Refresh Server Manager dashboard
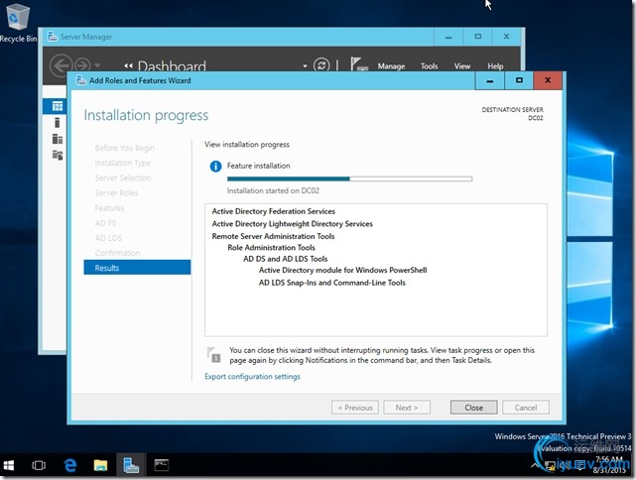The image size is (636, 480). [321, 65]
